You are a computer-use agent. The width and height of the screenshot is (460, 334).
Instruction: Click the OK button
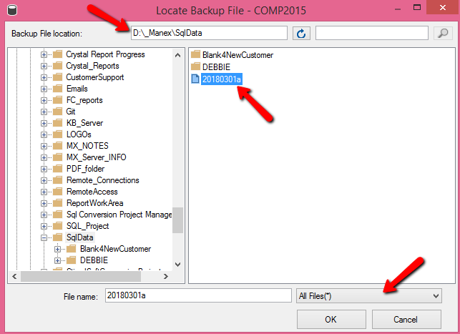point(331,319)
